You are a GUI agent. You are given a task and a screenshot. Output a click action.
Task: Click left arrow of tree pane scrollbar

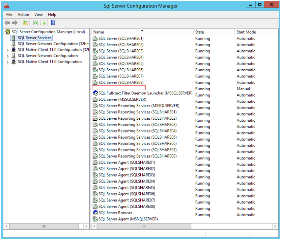point(6,226)
